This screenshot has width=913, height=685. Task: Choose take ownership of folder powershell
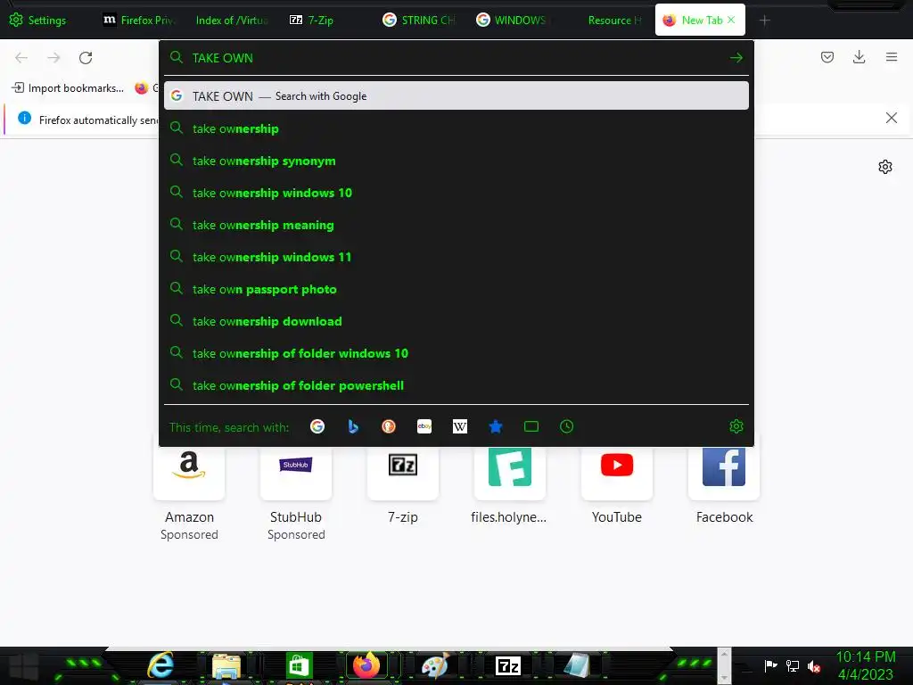pos(456,385)
